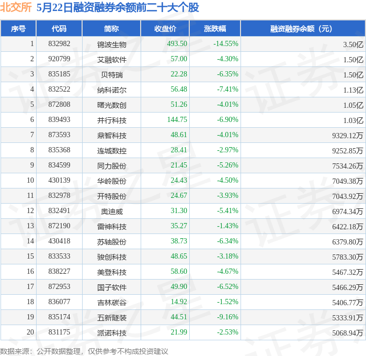Click balance 3.50亿

point(353,44)
